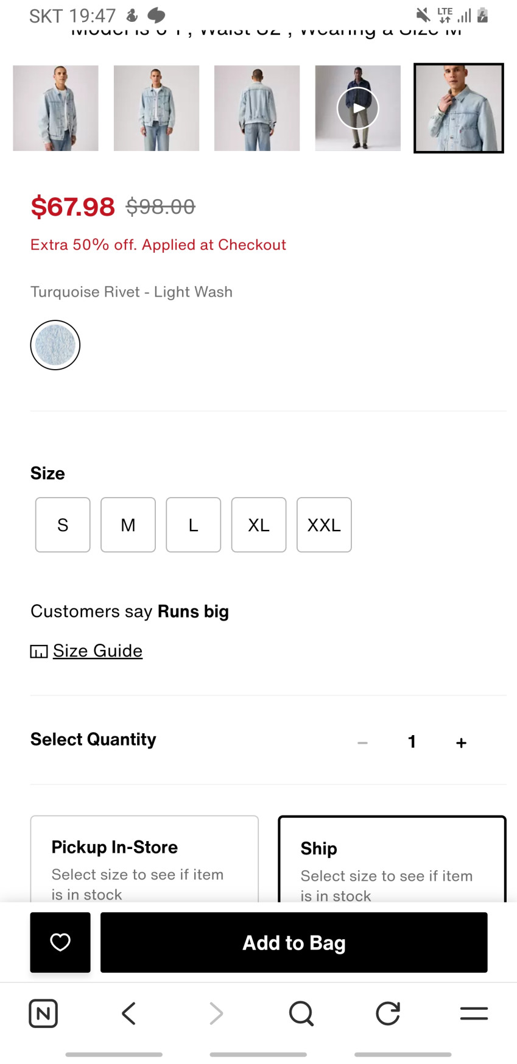Select size S
Image resolution: width=517 pixels, height=1064 pixels.
click(63, 525)
